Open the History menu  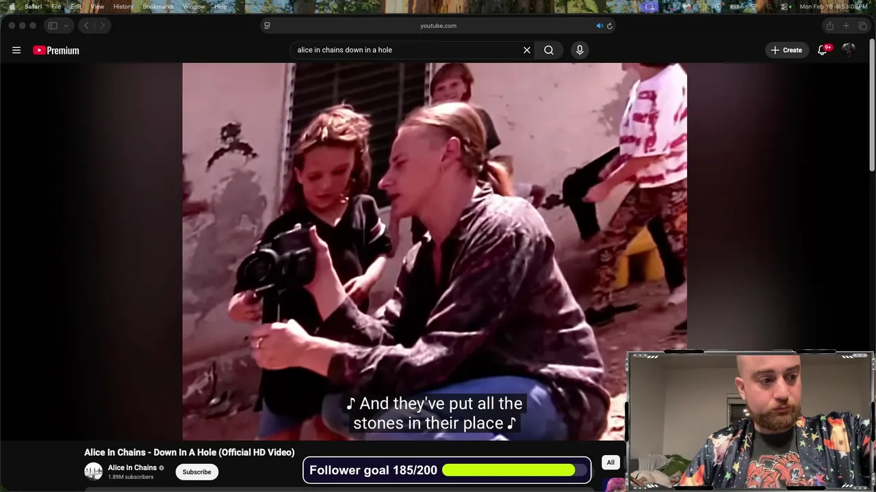pos(123,6)
